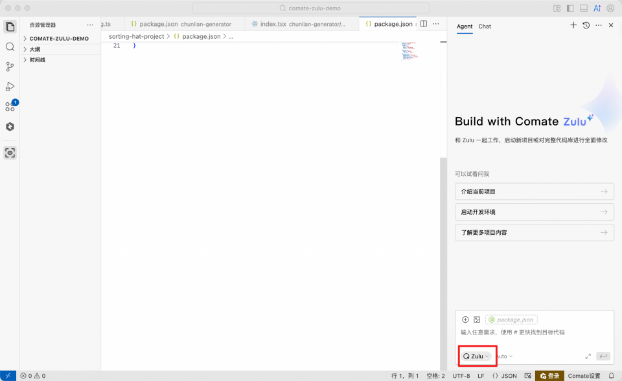Open the partially visible .ts tab
The image size is (622, 381).
pos(112,24)
